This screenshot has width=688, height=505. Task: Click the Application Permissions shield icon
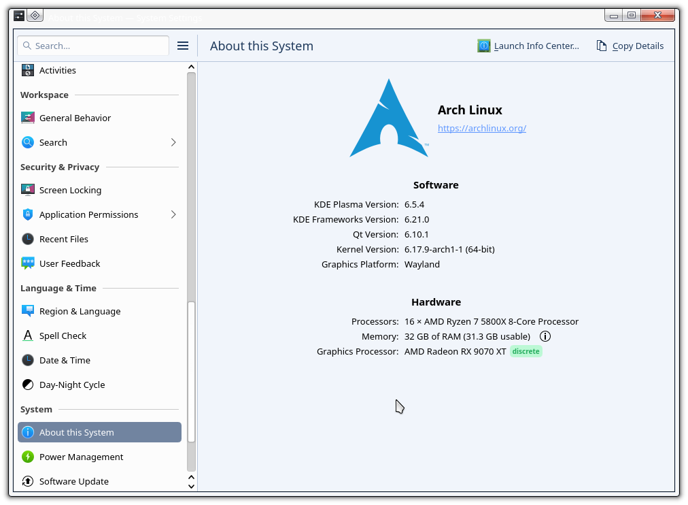click(28, 214)
